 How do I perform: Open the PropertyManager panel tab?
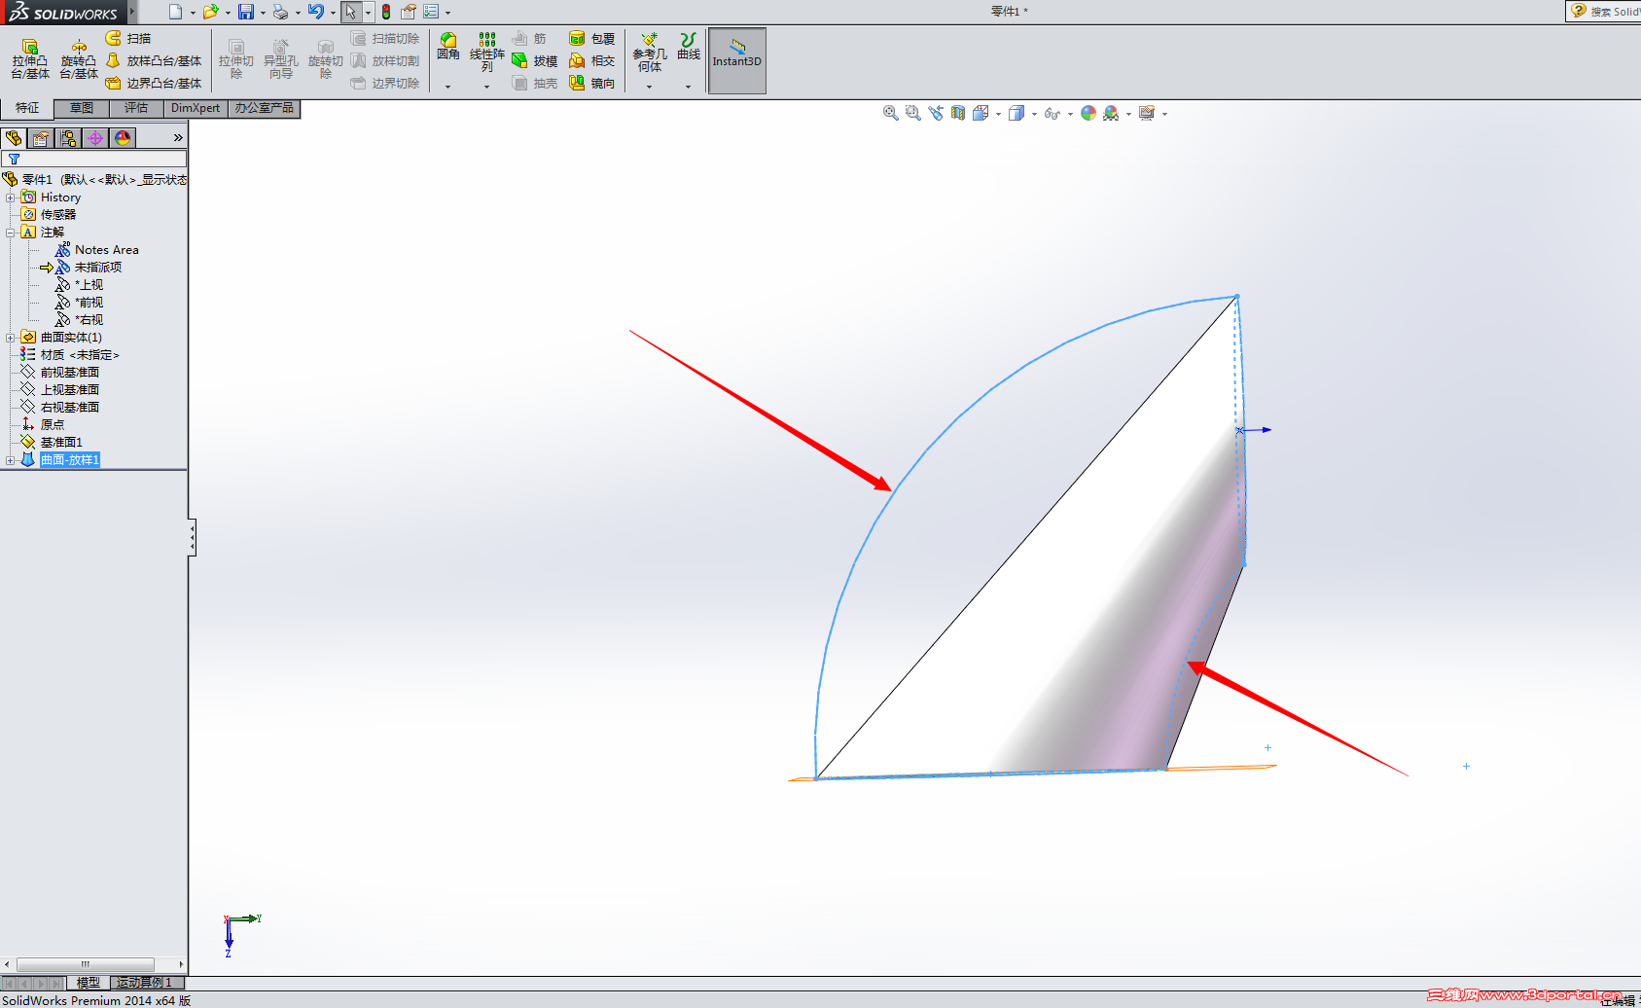tap(41, 138)
